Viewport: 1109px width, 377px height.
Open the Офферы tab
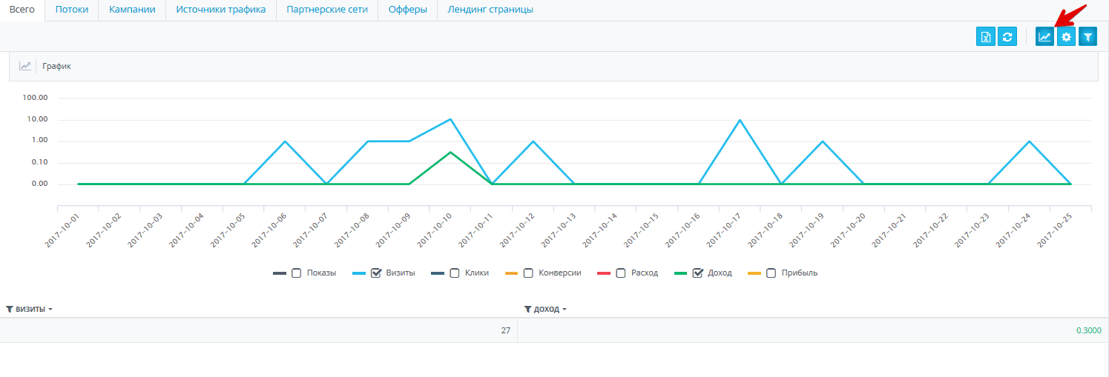(408, 10)
